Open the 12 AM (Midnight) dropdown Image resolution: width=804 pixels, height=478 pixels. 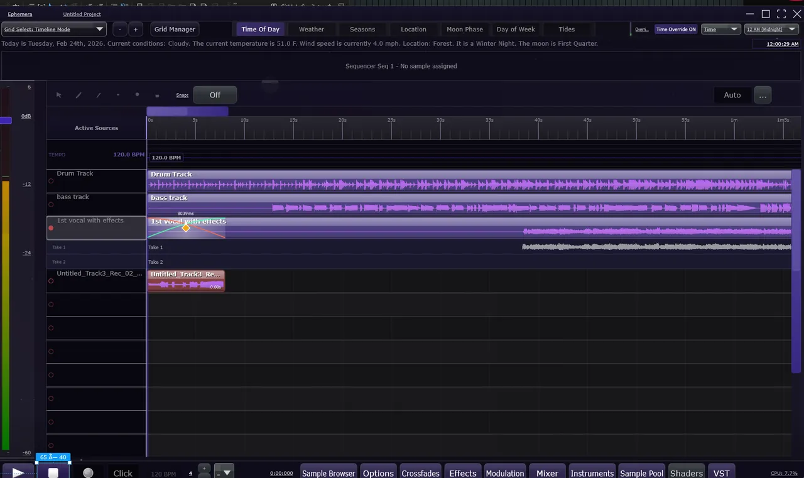click(x=771, y=30)
